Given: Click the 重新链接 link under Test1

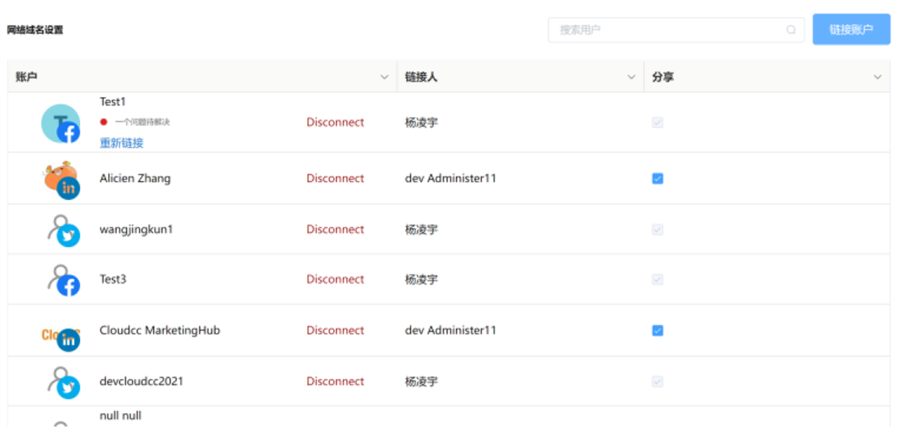Looking at the screenshot, I should (121, 143).
